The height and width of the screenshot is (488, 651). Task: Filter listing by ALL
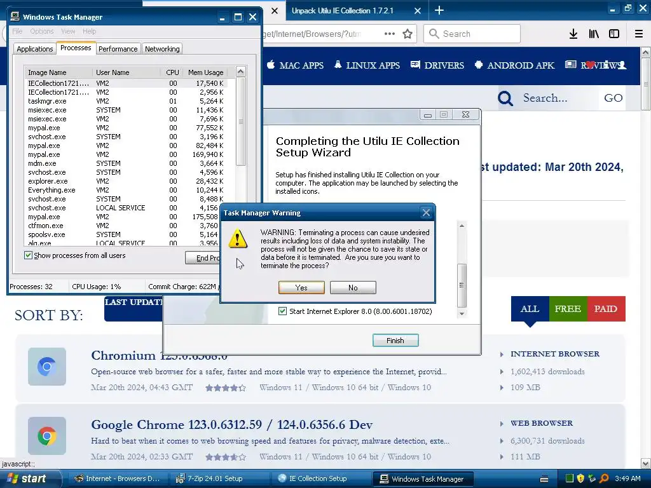click(x=530, y=309)
